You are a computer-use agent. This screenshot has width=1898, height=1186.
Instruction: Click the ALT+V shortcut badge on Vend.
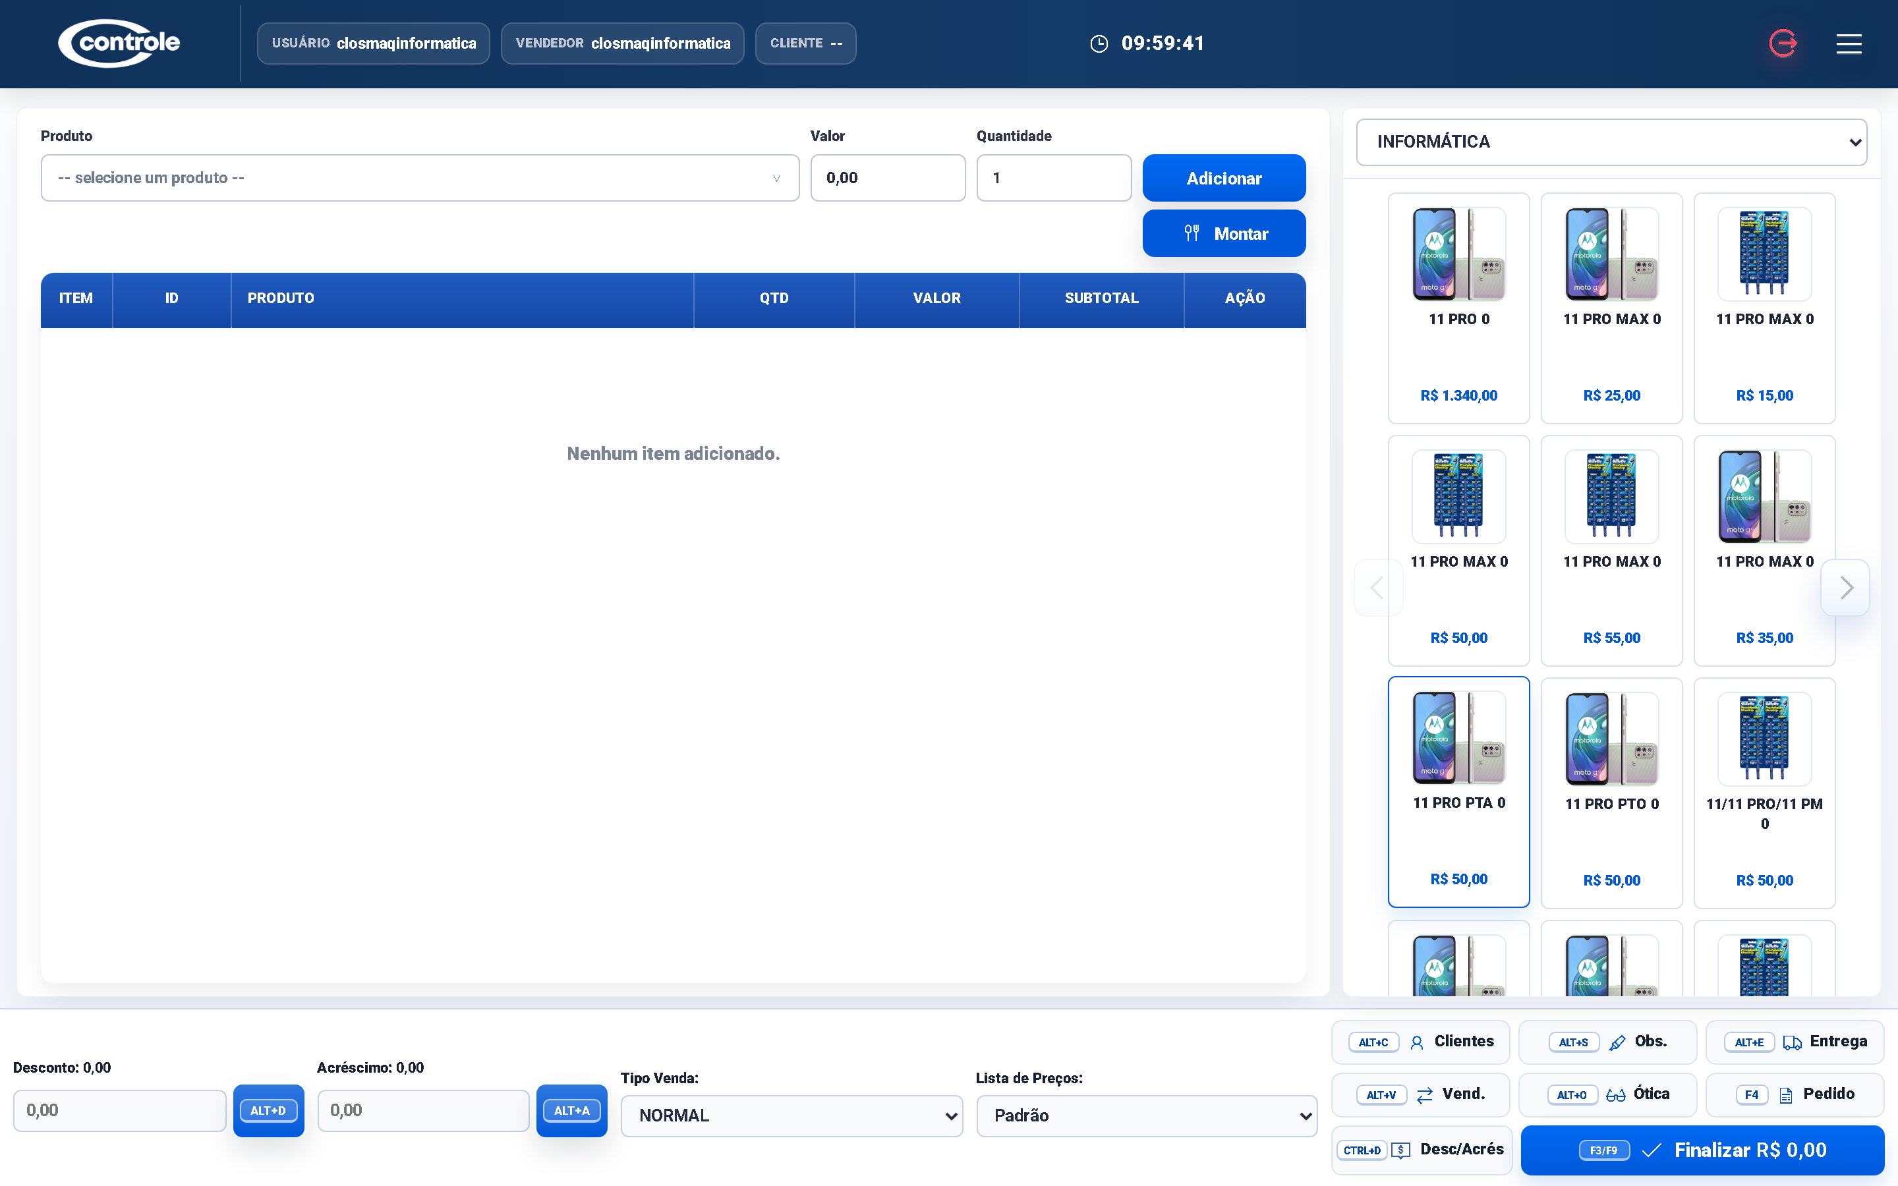pyautogui.click(x=1381, y=1095)
